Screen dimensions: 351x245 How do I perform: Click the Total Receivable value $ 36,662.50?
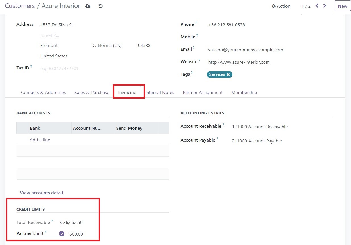tap(71, 222)
